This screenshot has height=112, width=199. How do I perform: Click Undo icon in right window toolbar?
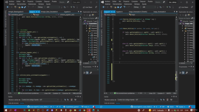124,7
